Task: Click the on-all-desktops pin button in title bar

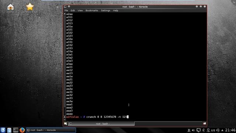Action: [69, 7]
